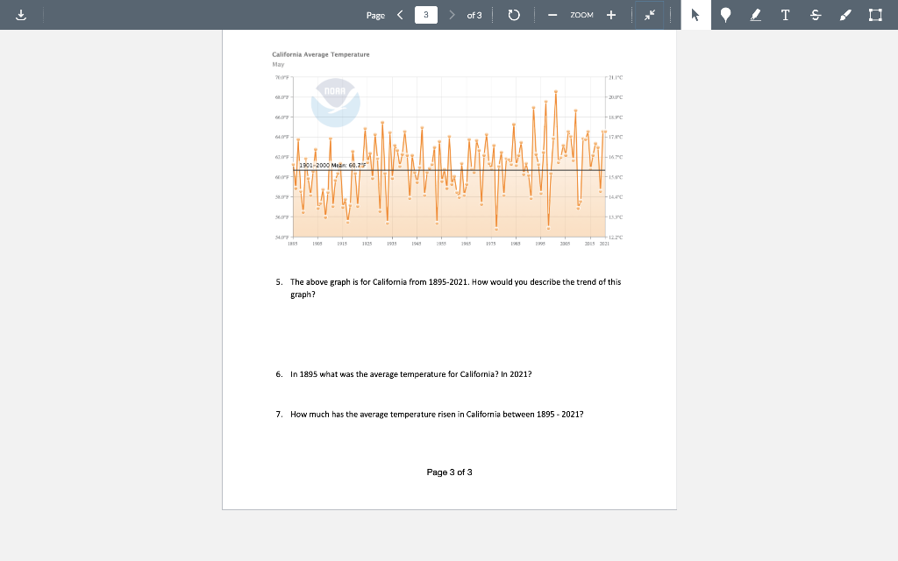This screenshot has width=898, height=561.
Task: Select the text annotation tool
Action: (x=786, y=15)
